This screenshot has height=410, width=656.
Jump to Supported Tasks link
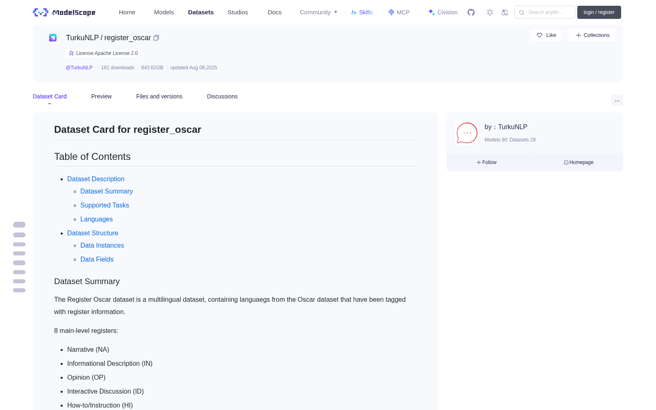(x=105, y=205)
